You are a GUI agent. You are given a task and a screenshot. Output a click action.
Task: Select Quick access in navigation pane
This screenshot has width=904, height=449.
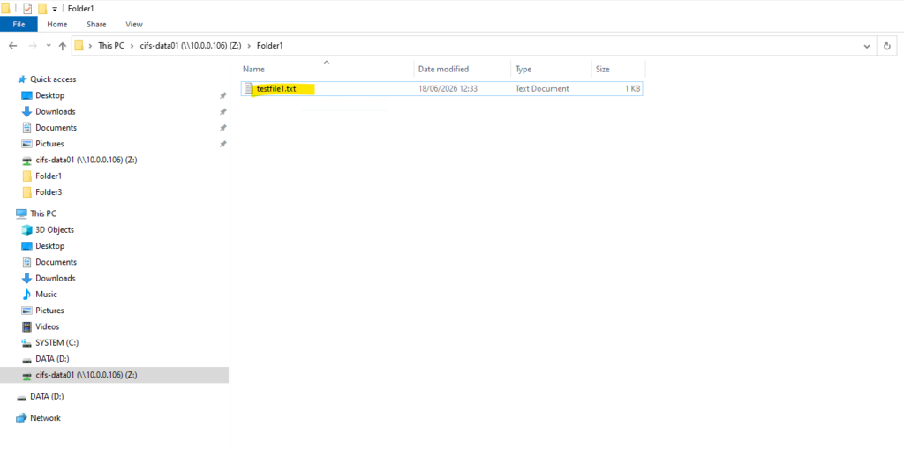(52, 79)
